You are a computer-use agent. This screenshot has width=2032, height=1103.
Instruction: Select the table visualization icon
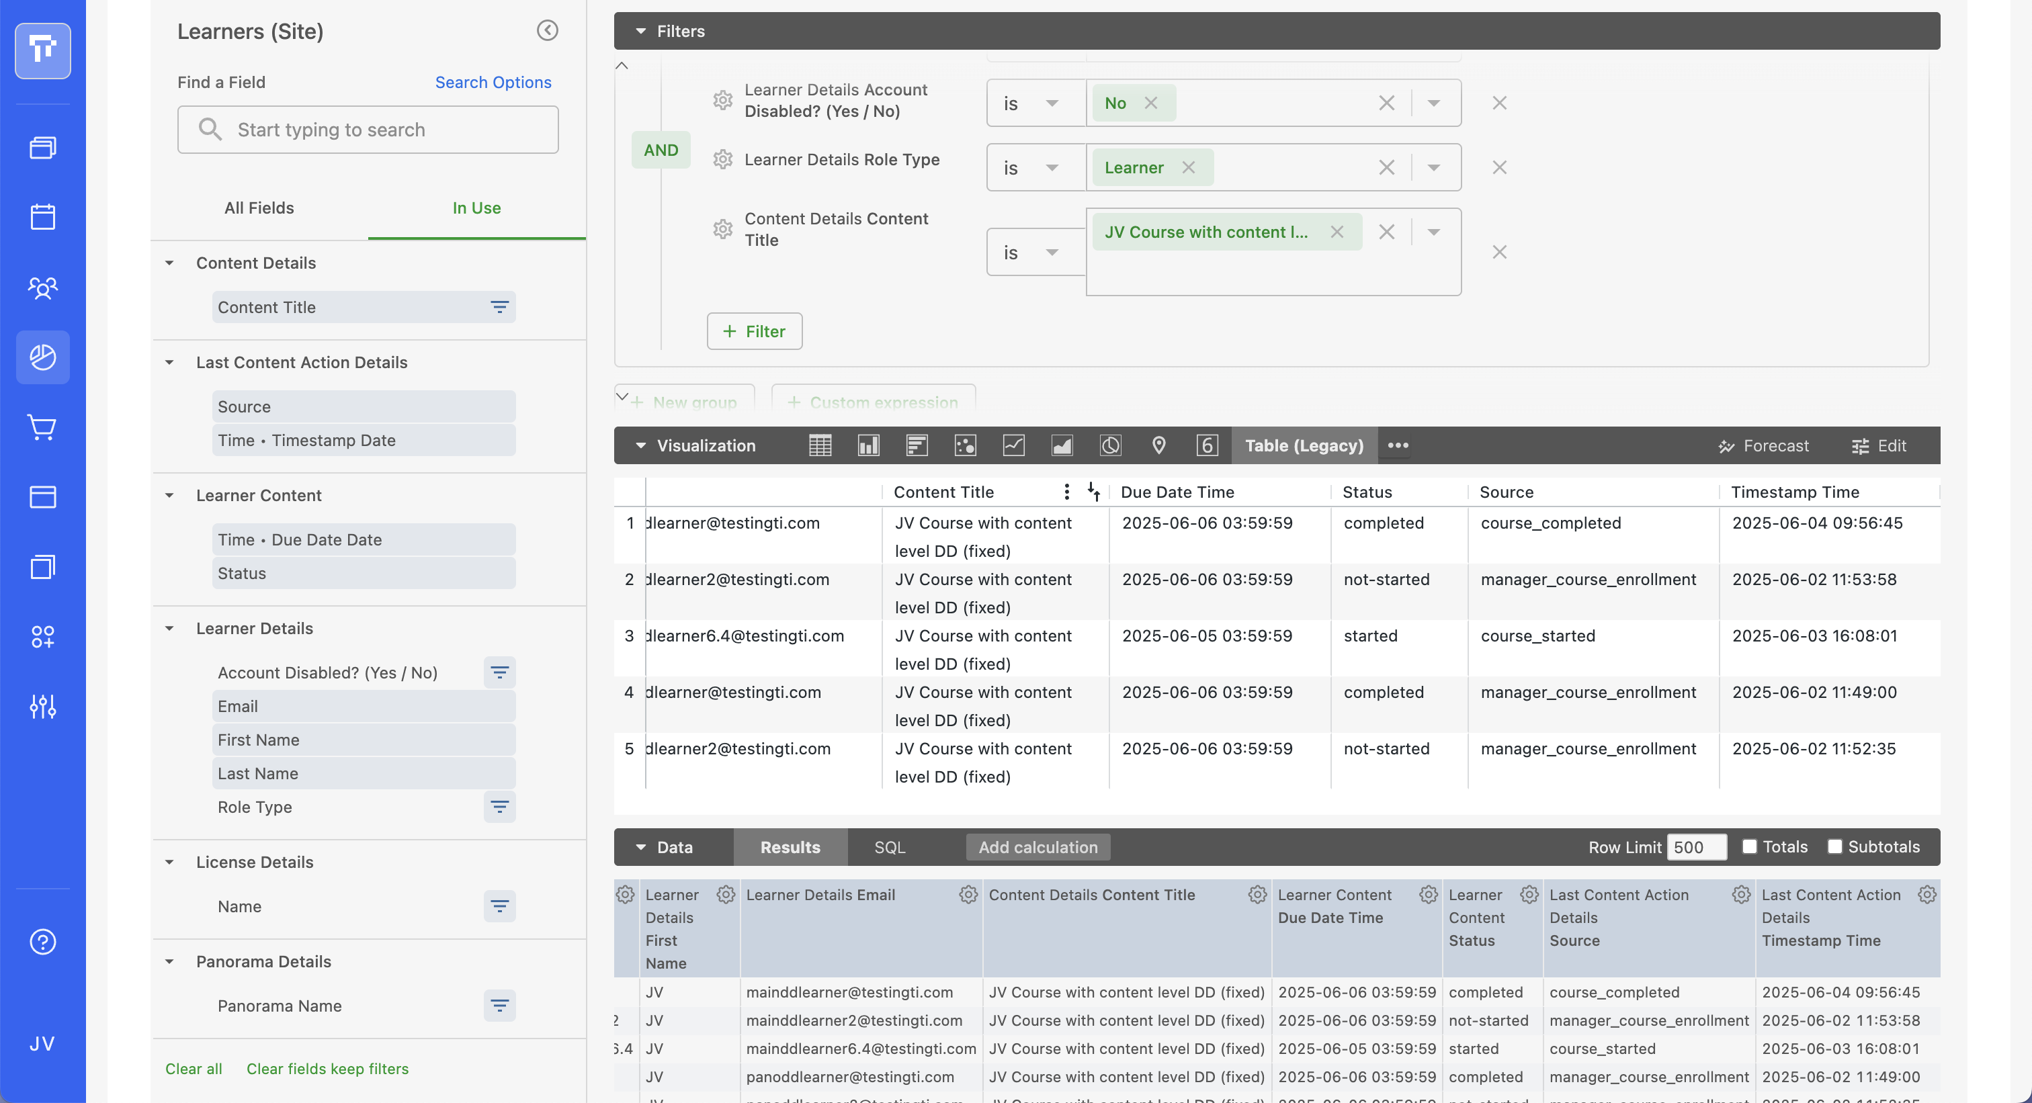820,445
